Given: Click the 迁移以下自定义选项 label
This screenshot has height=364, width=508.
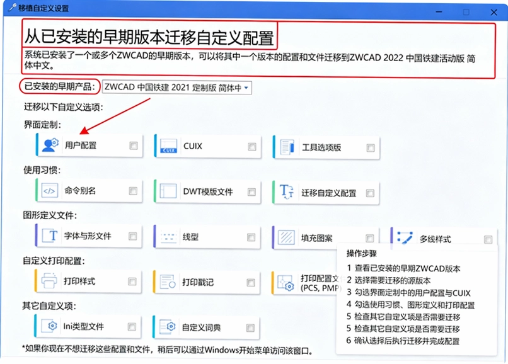Looking at the screenshot, I should click(x=63, y=107).
